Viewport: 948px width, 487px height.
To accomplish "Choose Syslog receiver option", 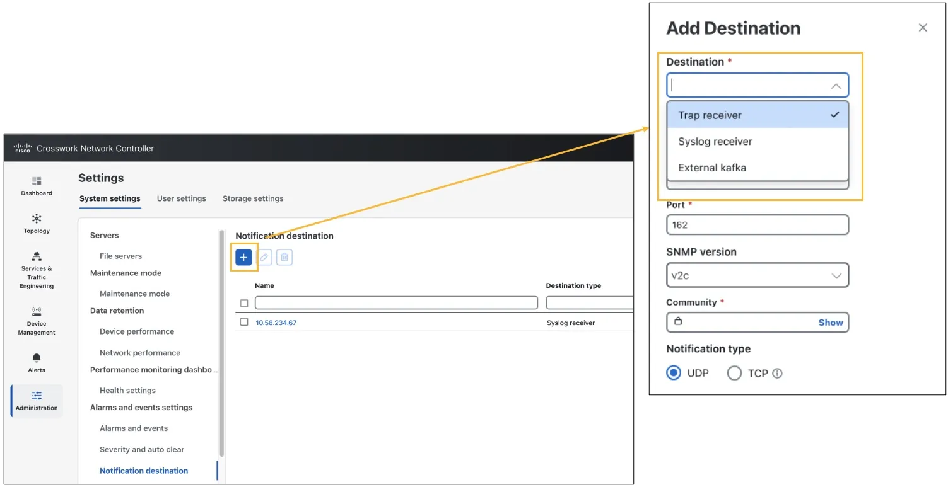I will point(758,142).
